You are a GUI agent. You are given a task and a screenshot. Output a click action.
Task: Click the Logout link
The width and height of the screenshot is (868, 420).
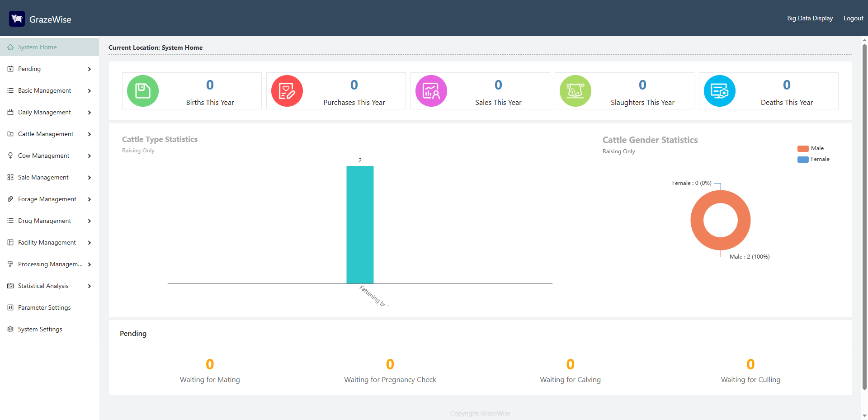(853, 18)
